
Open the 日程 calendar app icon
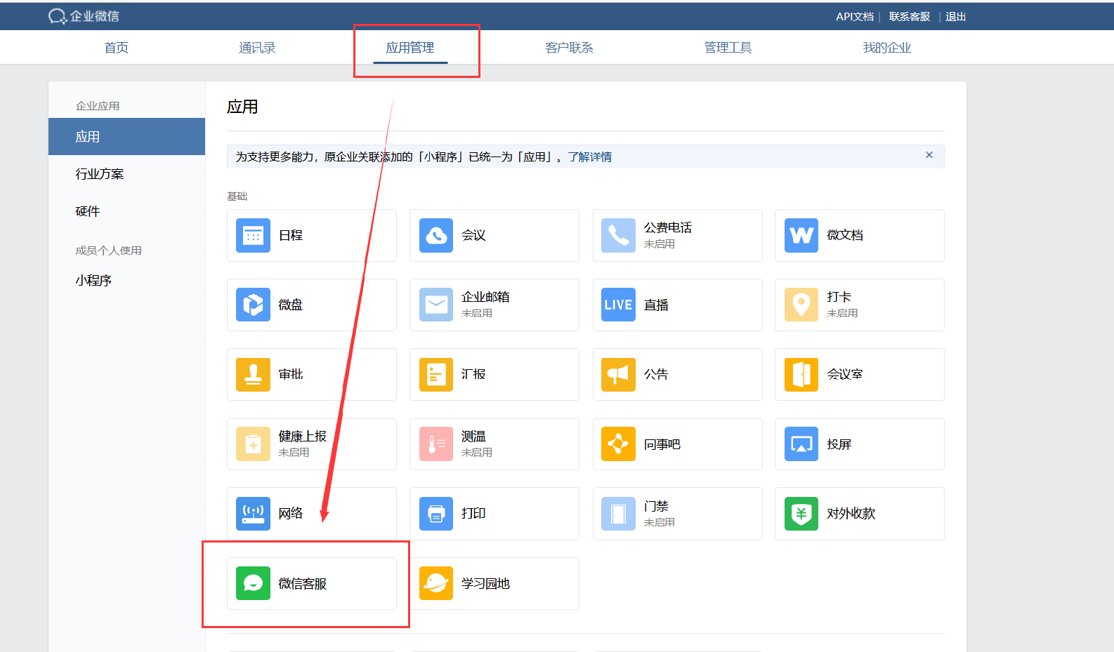point(253,235)
